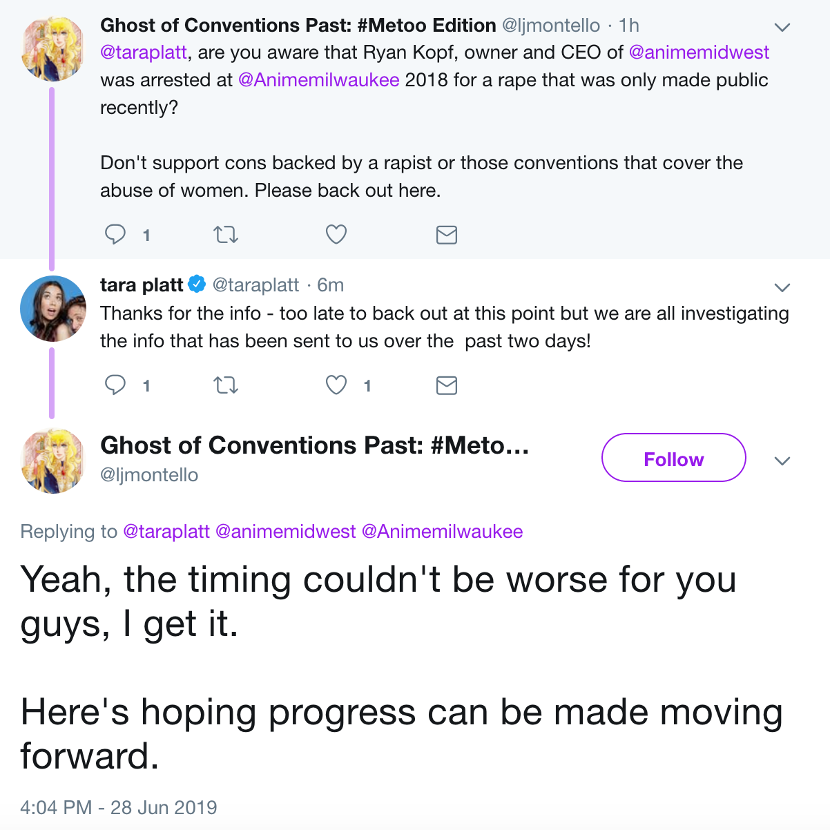The width and height of the screenshot is (830, 830).
Task: Open the 4:04 PM - 28 Jun 2019 timestamp
Action: coord(119,807)
